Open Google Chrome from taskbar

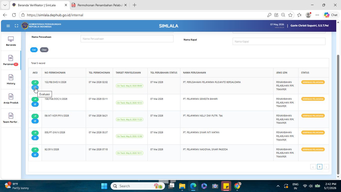(x=237, y=186)
